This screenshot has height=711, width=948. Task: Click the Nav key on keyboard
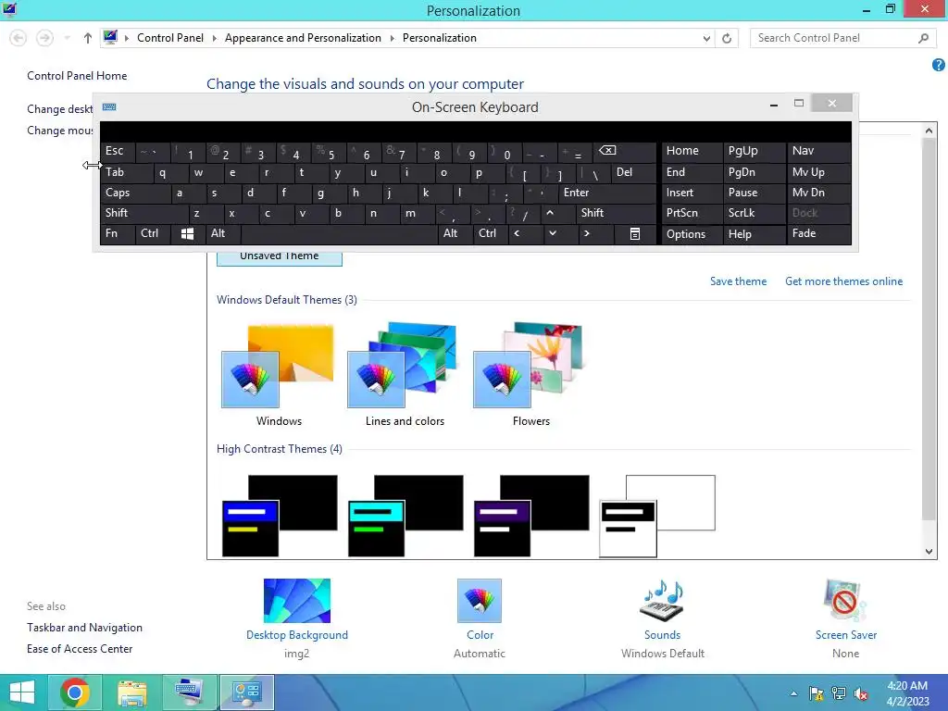(818, 151)
